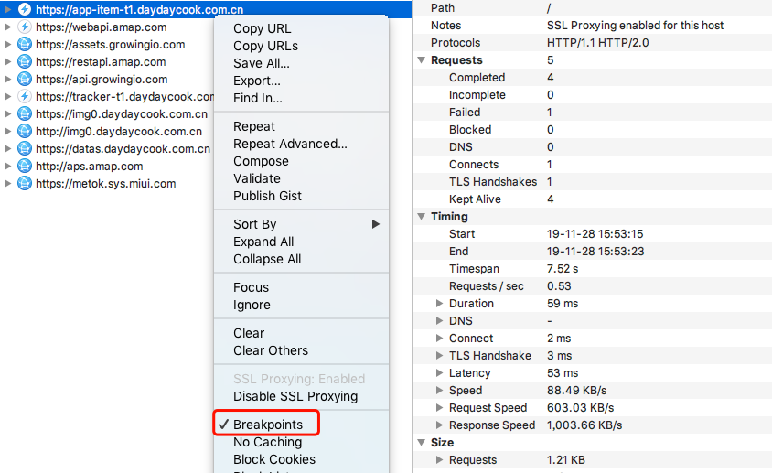
Task: Click the globe icon beside metok.sys.miui.com
Action: (x=25, y=183)
